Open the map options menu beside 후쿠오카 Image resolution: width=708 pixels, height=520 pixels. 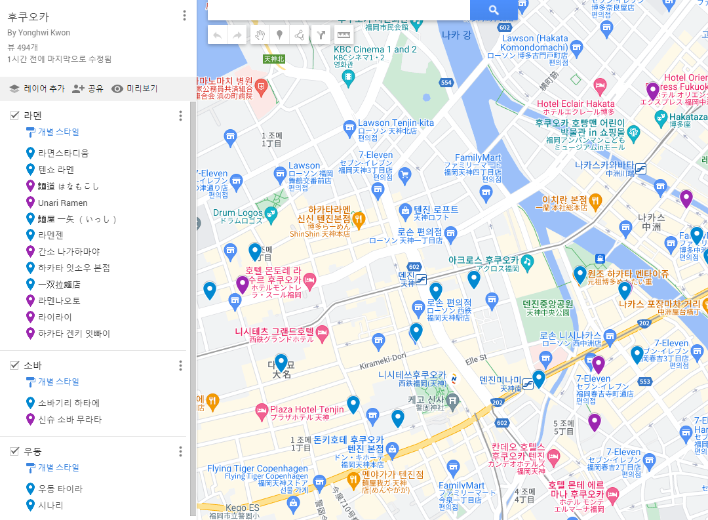[x=184, y=16]
